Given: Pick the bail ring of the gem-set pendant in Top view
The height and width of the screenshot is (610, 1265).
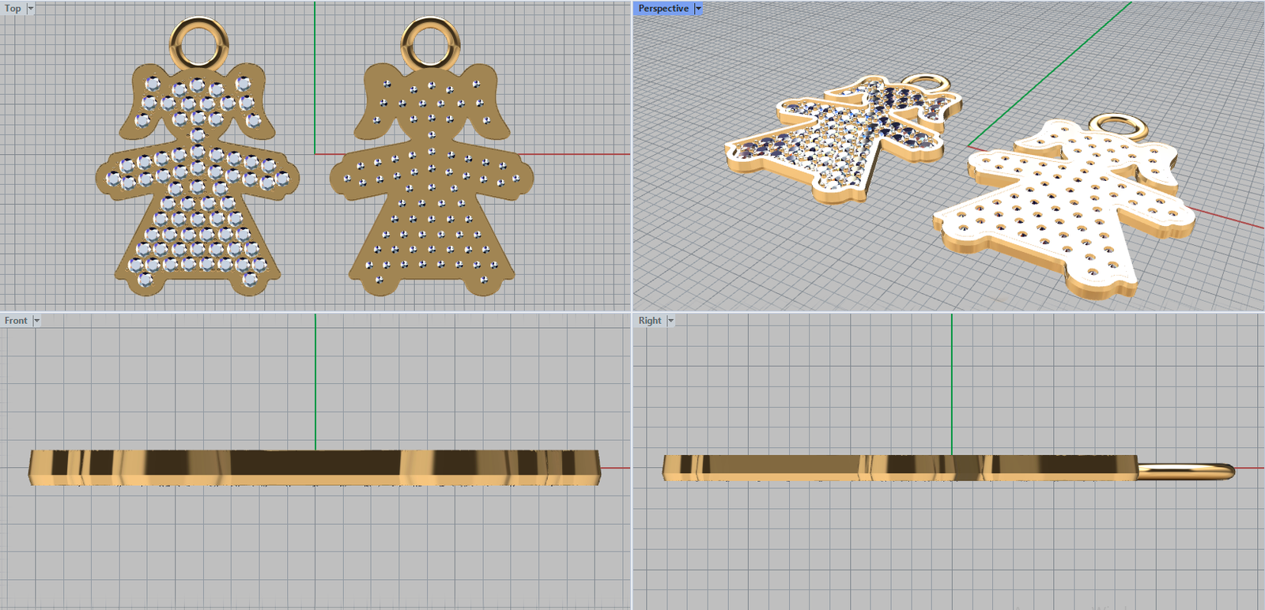Looking at the screenshot, I should click(198, 25).
